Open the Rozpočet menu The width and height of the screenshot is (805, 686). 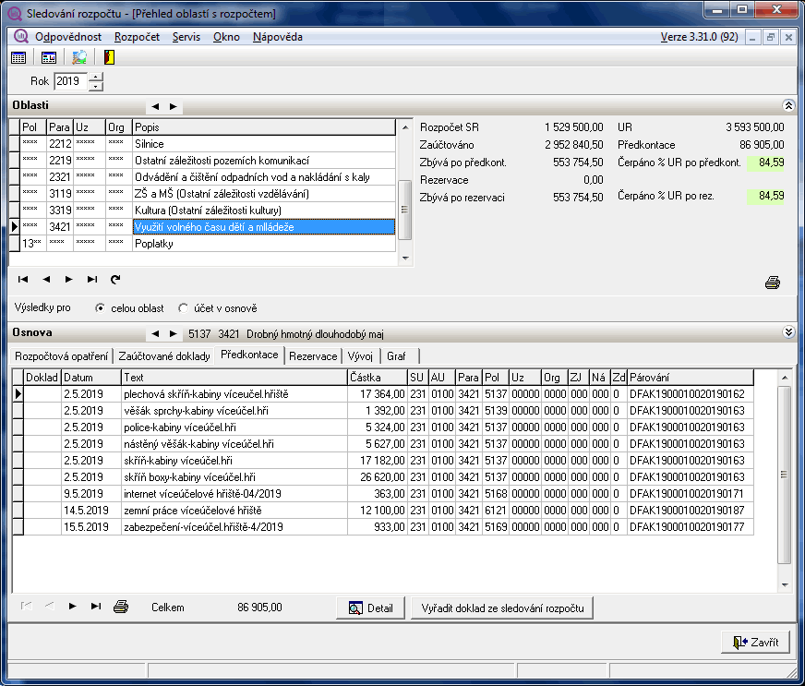[137, 37]
